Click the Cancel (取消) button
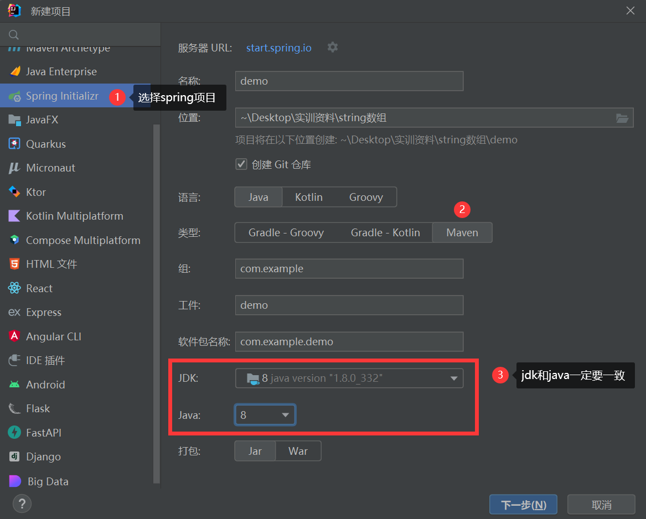This screenshot has height=519, width=646. click(601, 505)
